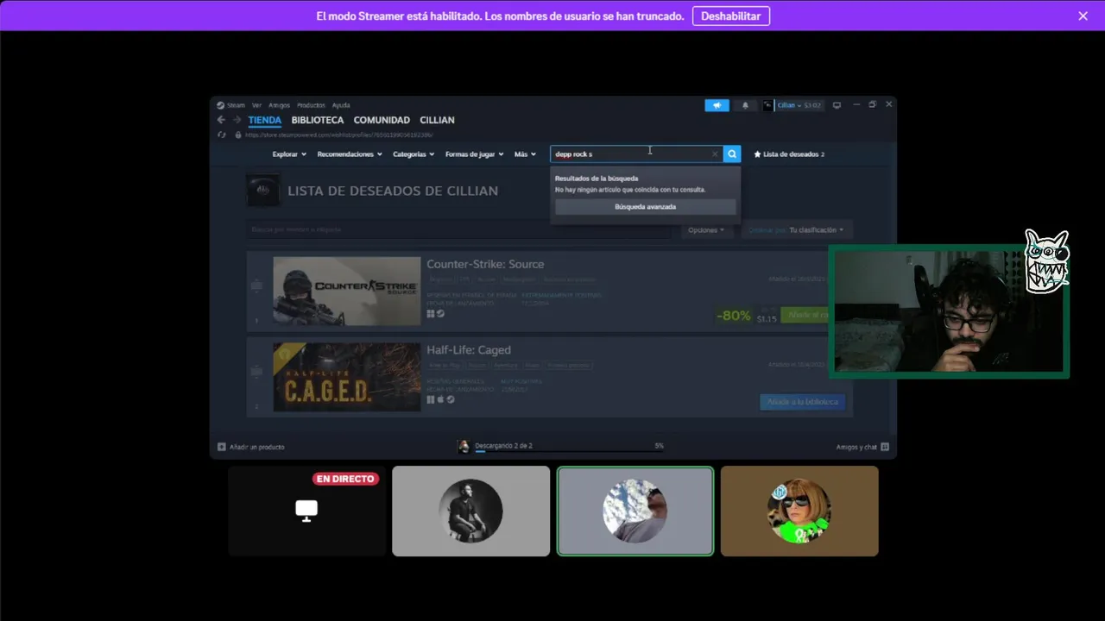Switch to the BIBLIOTECA tab

click(x=318, y=120)
